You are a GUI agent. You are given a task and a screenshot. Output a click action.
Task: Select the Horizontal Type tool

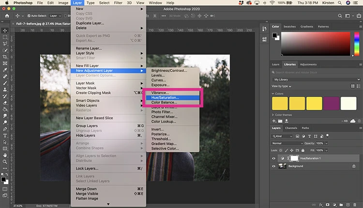tap(5, 135)
